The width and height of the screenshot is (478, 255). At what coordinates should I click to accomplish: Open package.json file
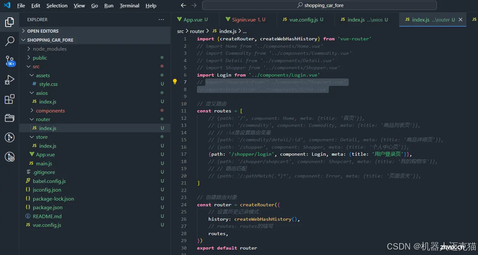tap(95, 207)
